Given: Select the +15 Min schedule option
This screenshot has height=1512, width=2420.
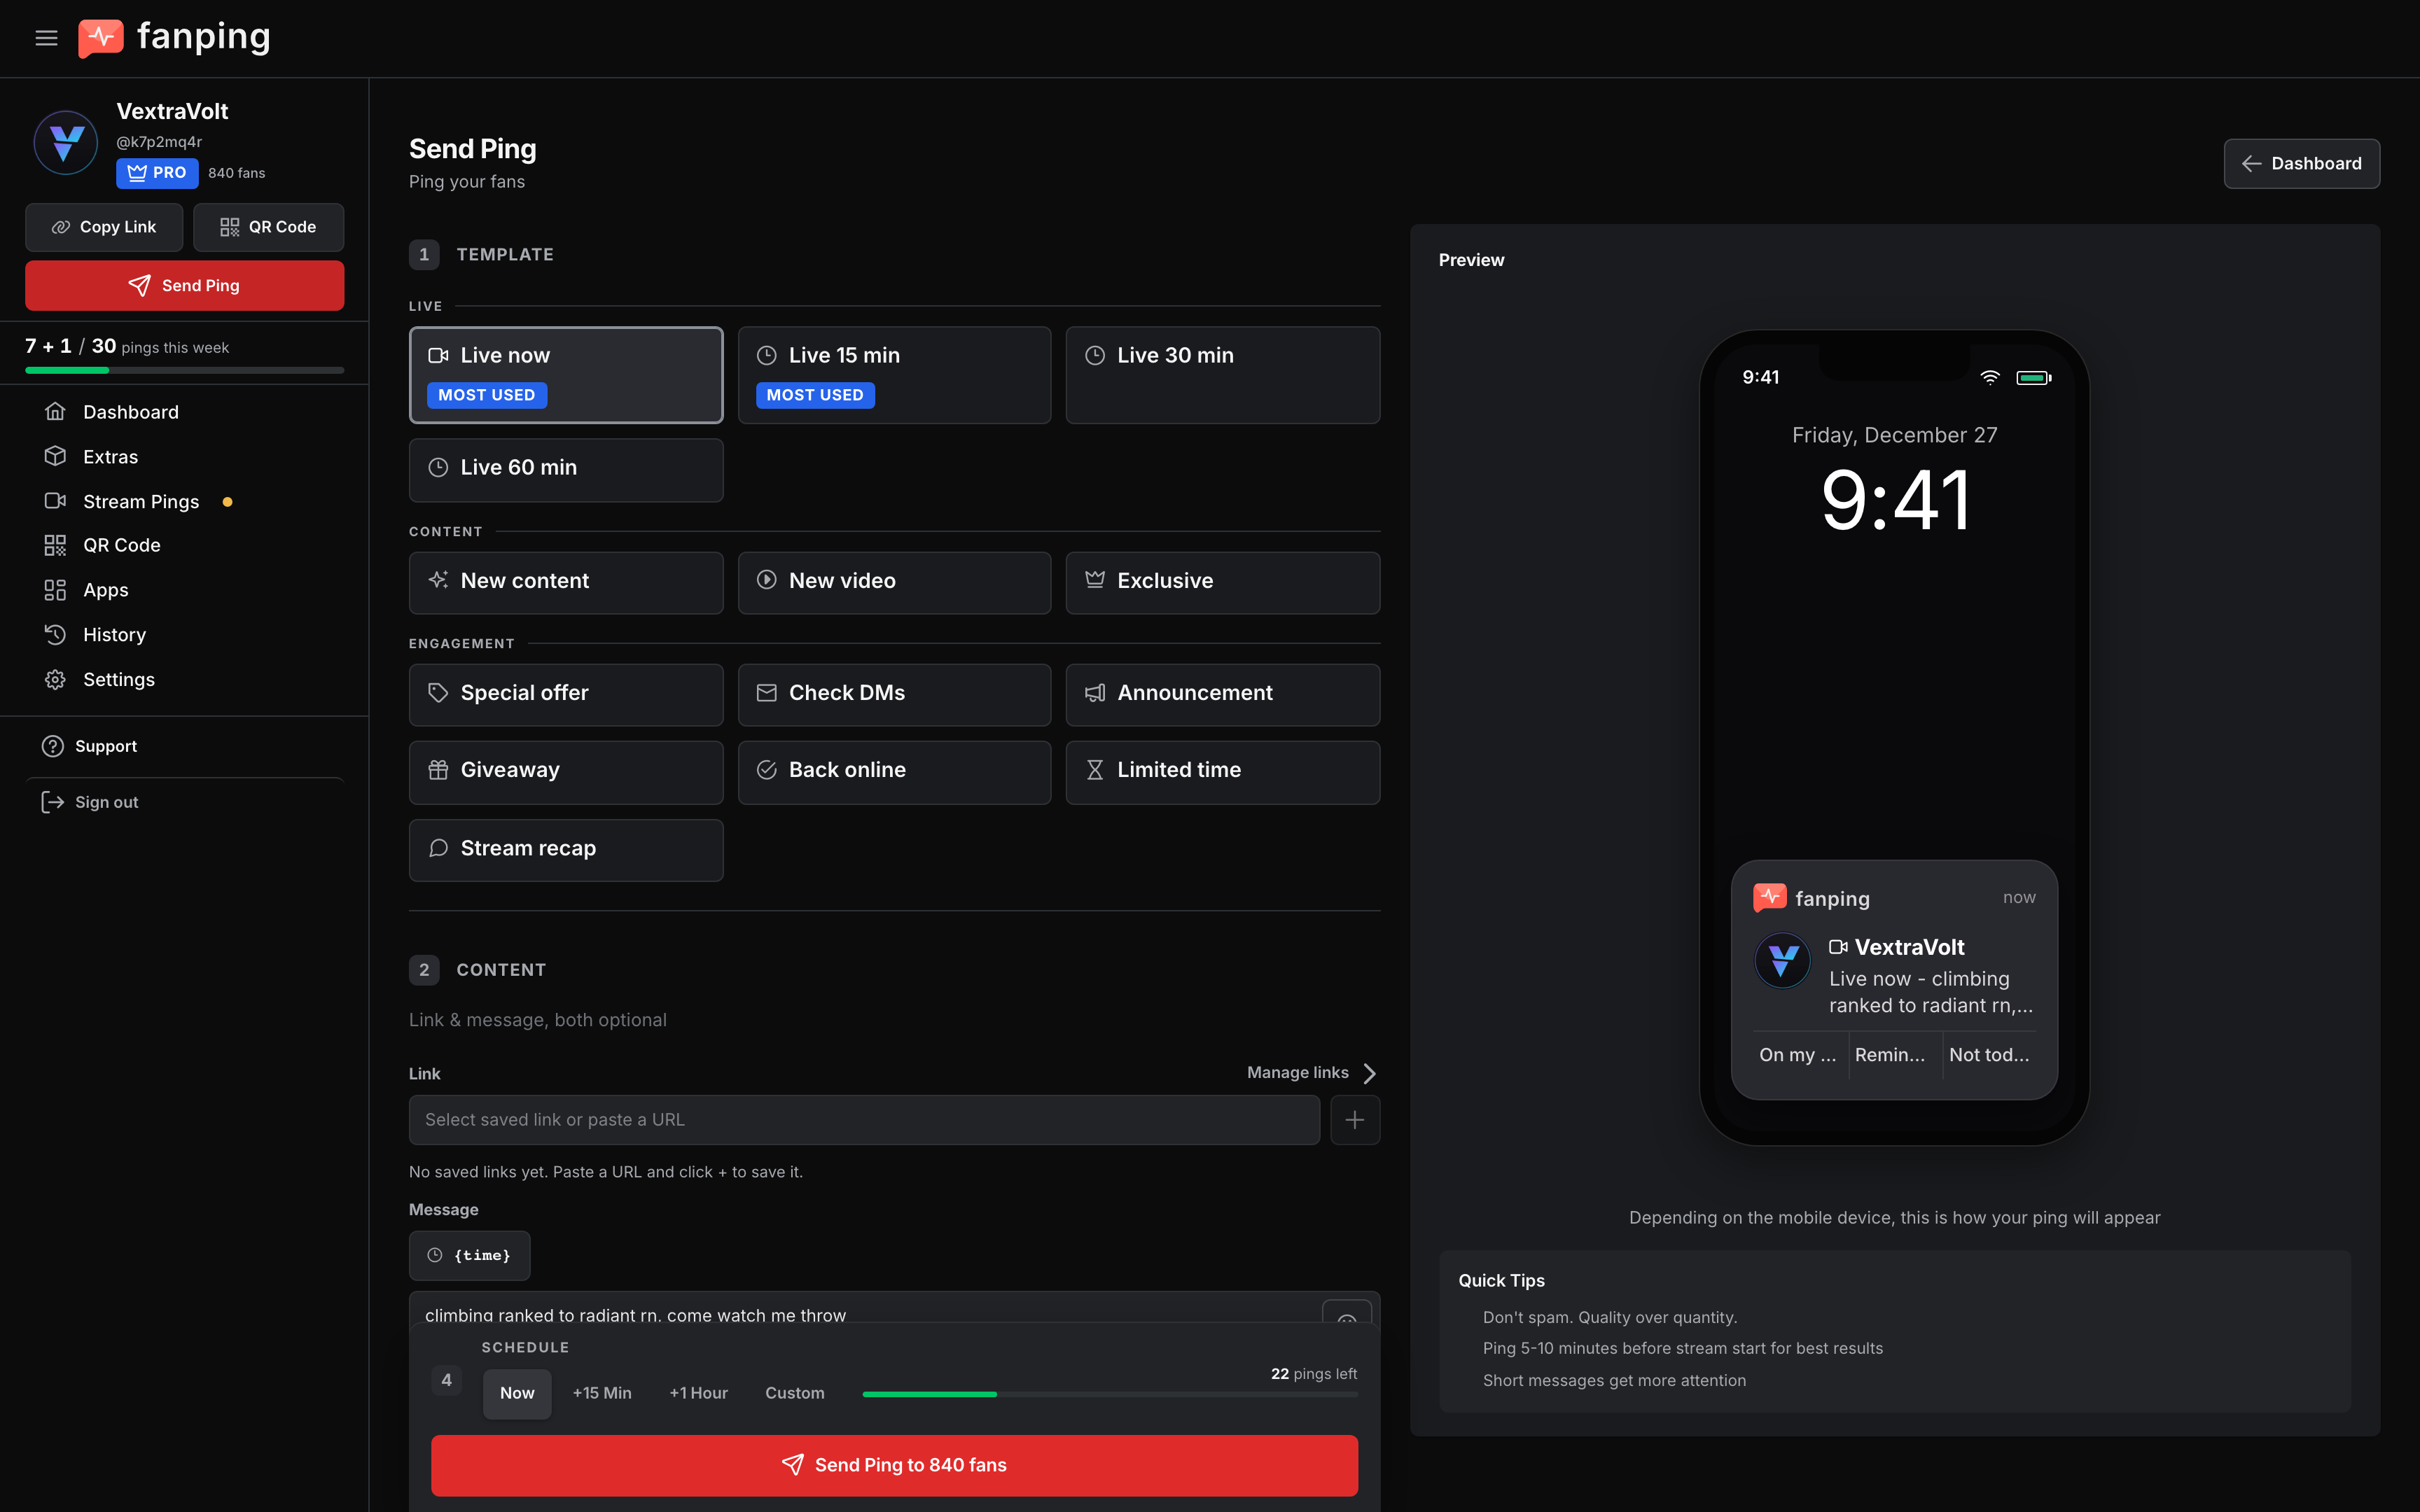Looking at the screenshot, I should pyautogui.click(x=602, y=1393).
